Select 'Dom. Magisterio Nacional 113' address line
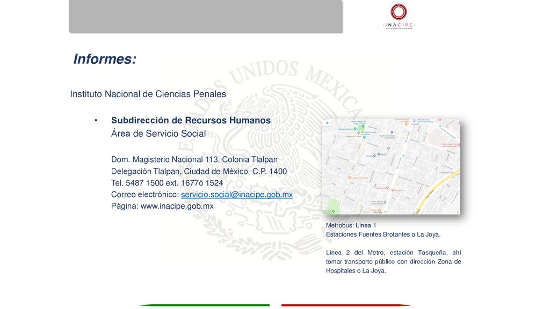550x309 pixels. click(x=194, y=159)
